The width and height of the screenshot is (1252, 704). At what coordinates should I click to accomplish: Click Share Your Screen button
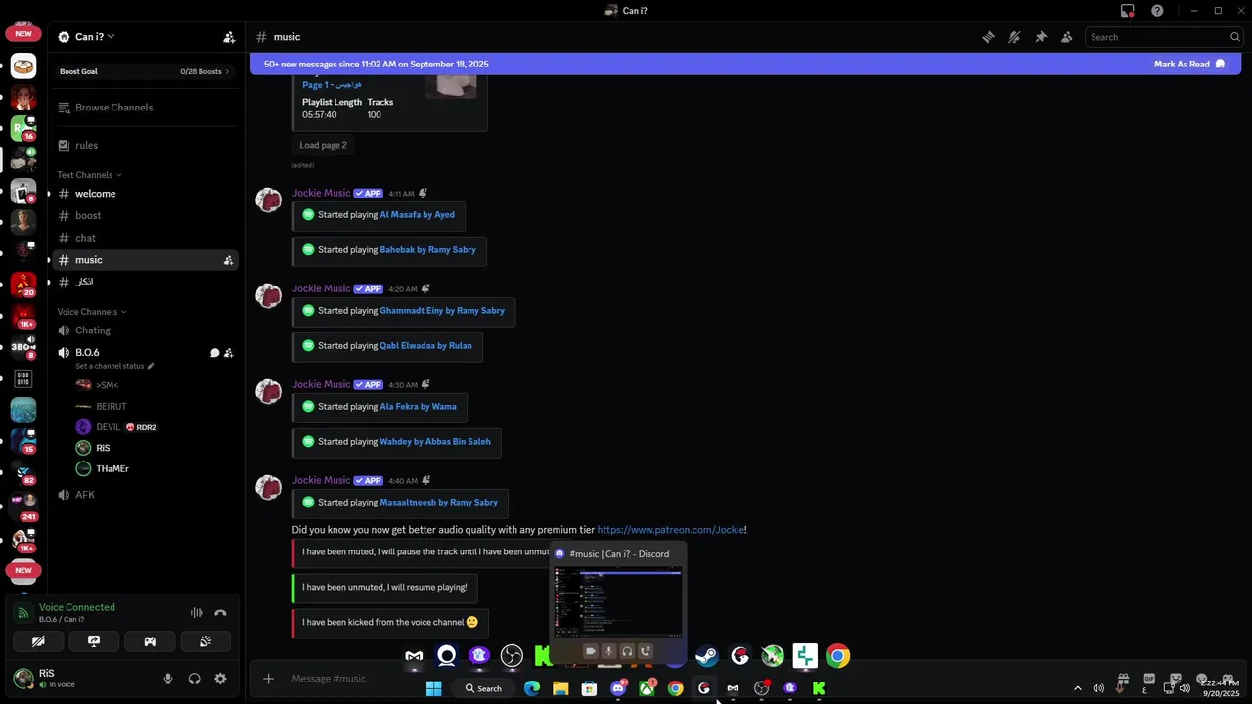point(94,641)
